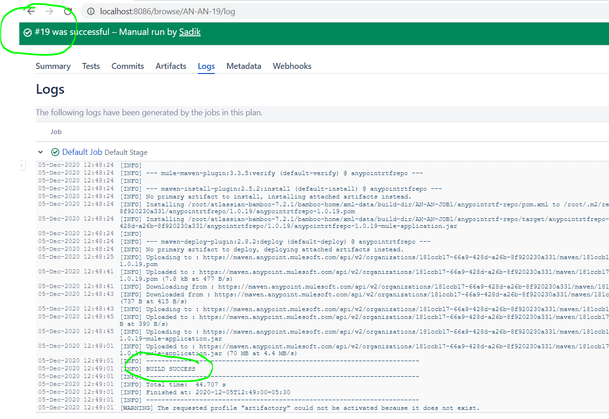Screen dimensions: 609x419
Task: Expand the collapsed side panel handle left of the log
Action: 22,165
